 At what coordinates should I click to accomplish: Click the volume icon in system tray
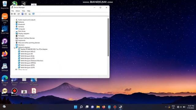pyautogui.click(x=181, y=107)
